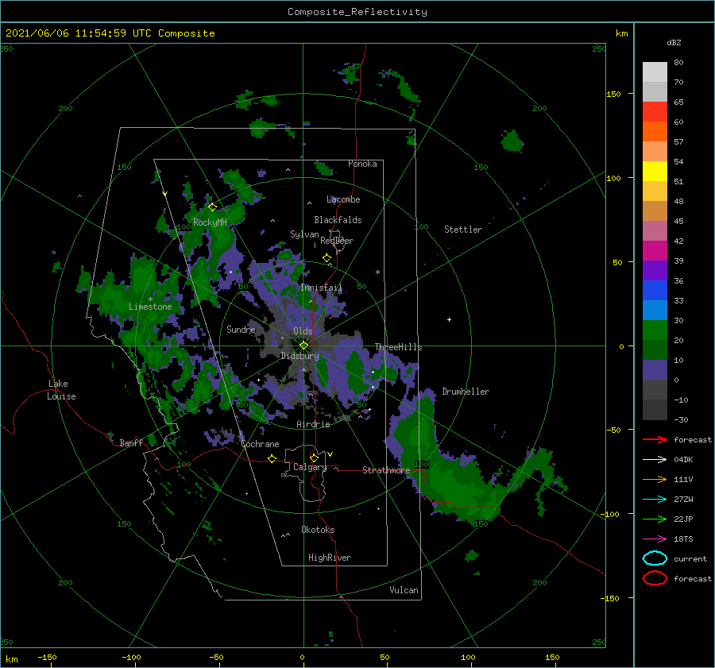This screenshot has width=715, height=668.
Task: Click the green 22JP arrow icon
Action: (655, 519)
